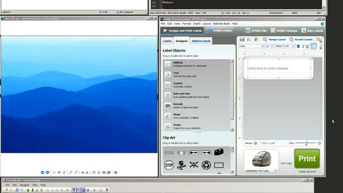
Task: Click the printer icon in DYMO toolbar
Action: pyautogui.click(x=249, y=39)
